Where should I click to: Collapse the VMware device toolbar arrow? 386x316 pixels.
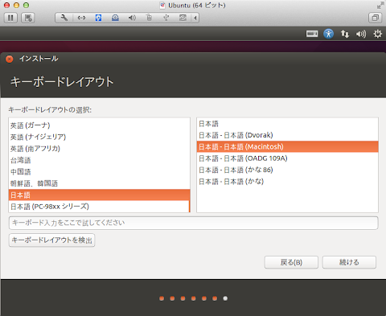[195, 18]
